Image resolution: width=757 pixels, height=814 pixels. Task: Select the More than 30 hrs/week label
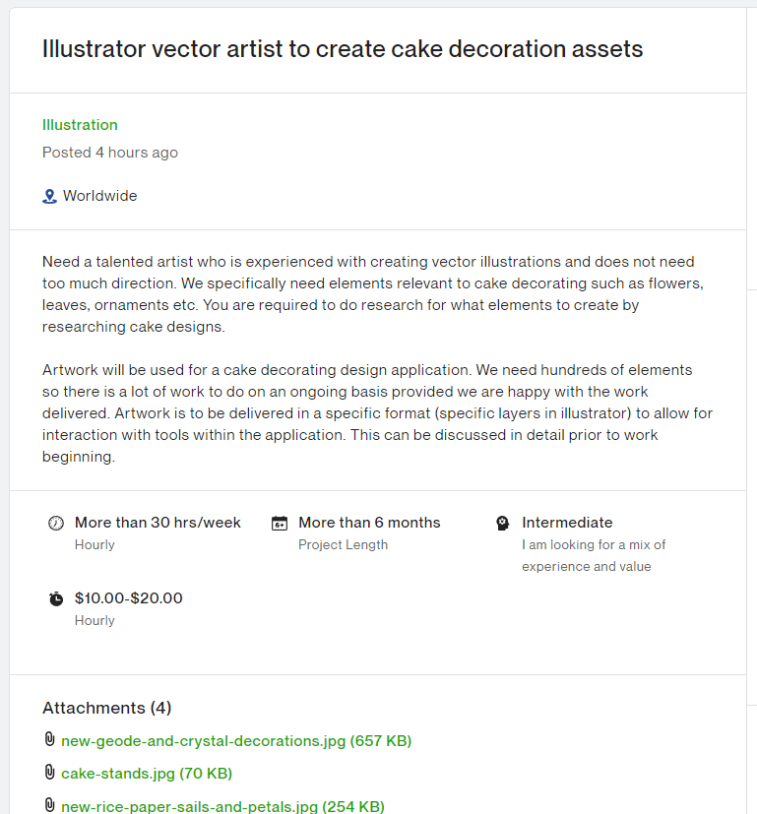(158, 523)
